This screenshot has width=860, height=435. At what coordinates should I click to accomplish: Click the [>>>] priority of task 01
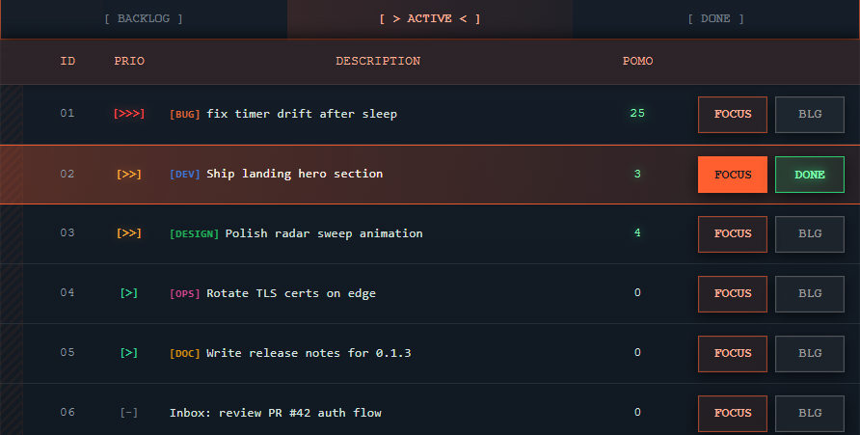[129, 114]
